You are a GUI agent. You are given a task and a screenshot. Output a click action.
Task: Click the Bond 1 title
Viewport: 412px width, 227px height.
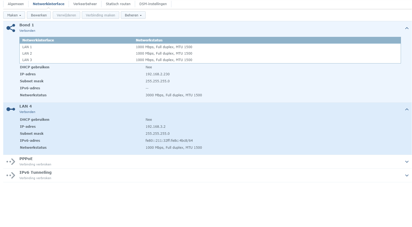coord(27,25)
